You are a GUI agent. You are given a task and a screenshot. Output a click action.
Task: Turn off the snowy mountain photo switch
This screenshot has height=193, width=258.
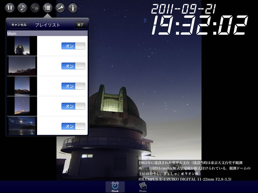point(73,86)
